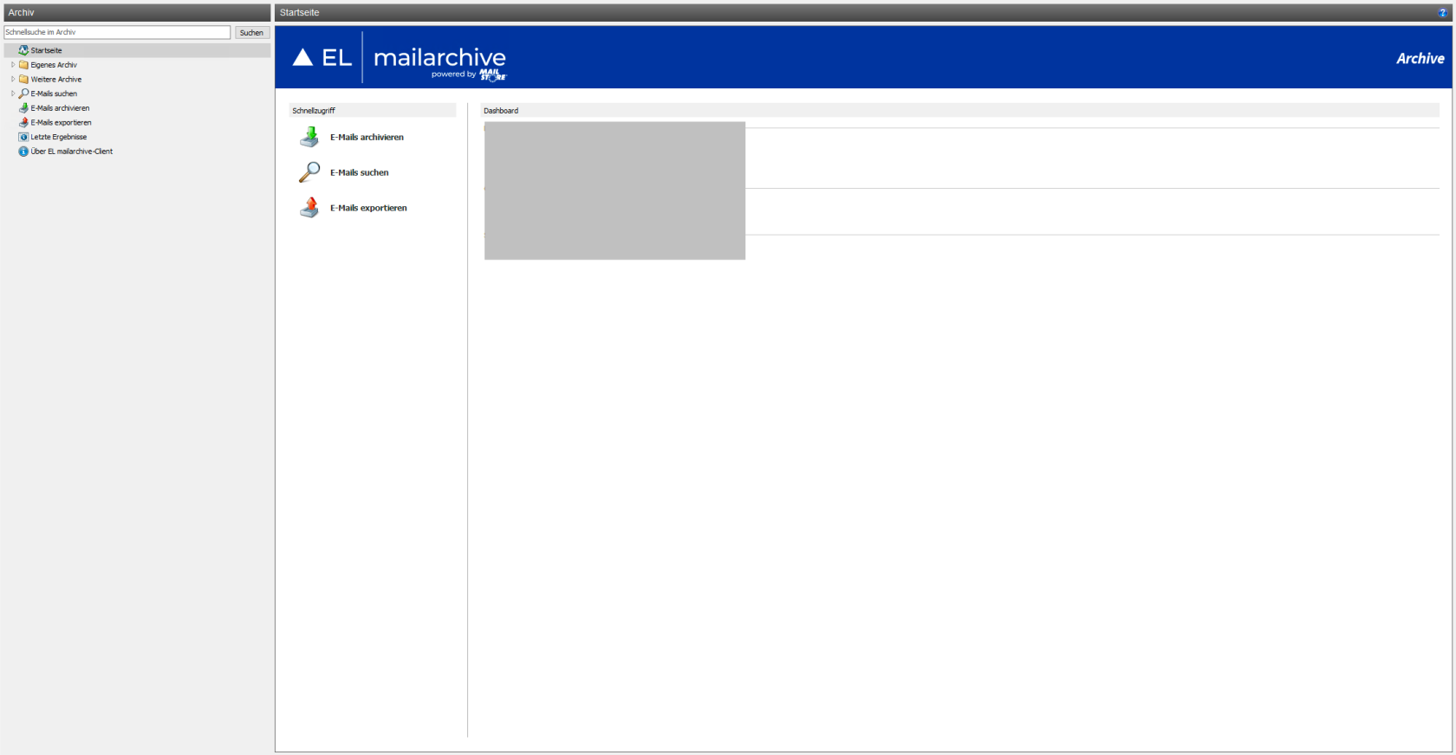Click the green arrow archive icon in Schnellzugriff

[309, 137]
